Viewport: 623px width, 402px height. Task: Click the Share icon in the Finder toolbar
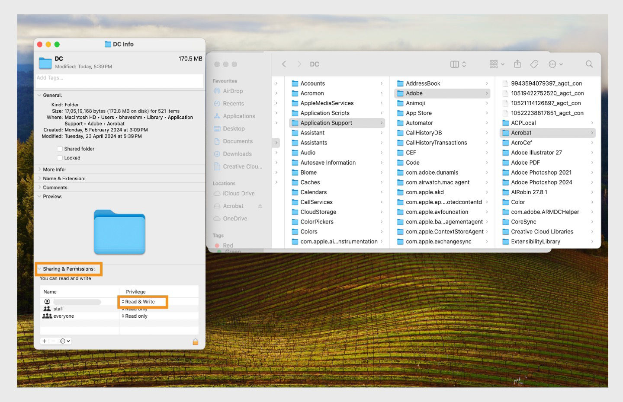pyautogui.click(x=517, y=64)
